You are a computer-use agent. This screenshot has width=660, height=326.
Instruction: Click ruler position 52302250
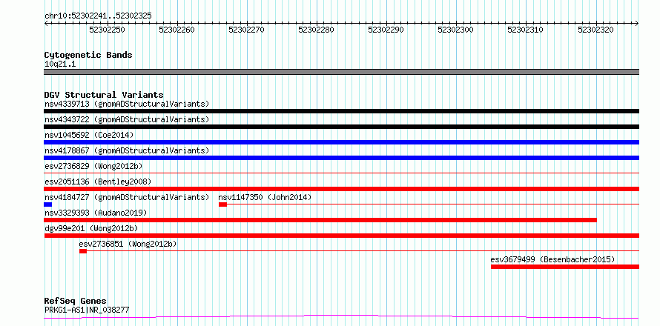[107, 30]
